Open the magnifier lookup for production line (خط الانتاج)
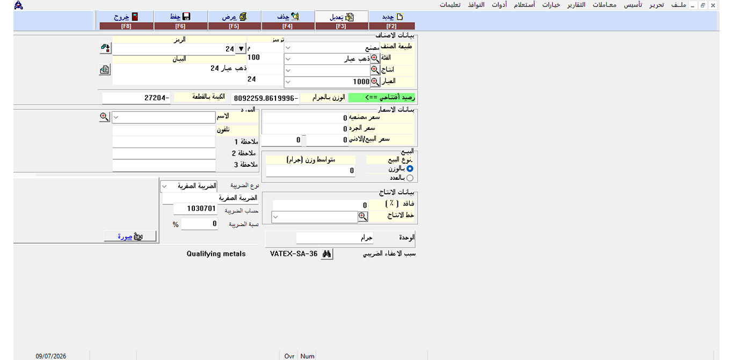Viewport: 733px width, 360px height. 363,217
